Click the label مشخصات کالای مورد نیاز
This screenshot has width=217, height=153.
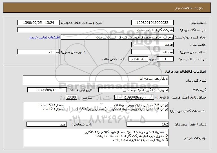(188, 111)
